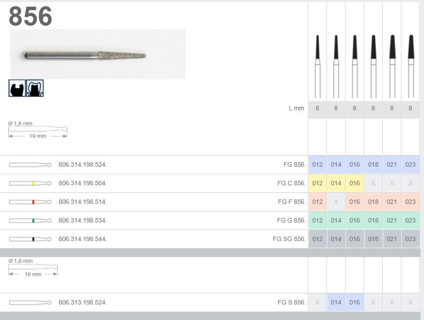Click the last, widest bur silhouette
This screenshot has width=424, height=320.
tap(411, 66)
